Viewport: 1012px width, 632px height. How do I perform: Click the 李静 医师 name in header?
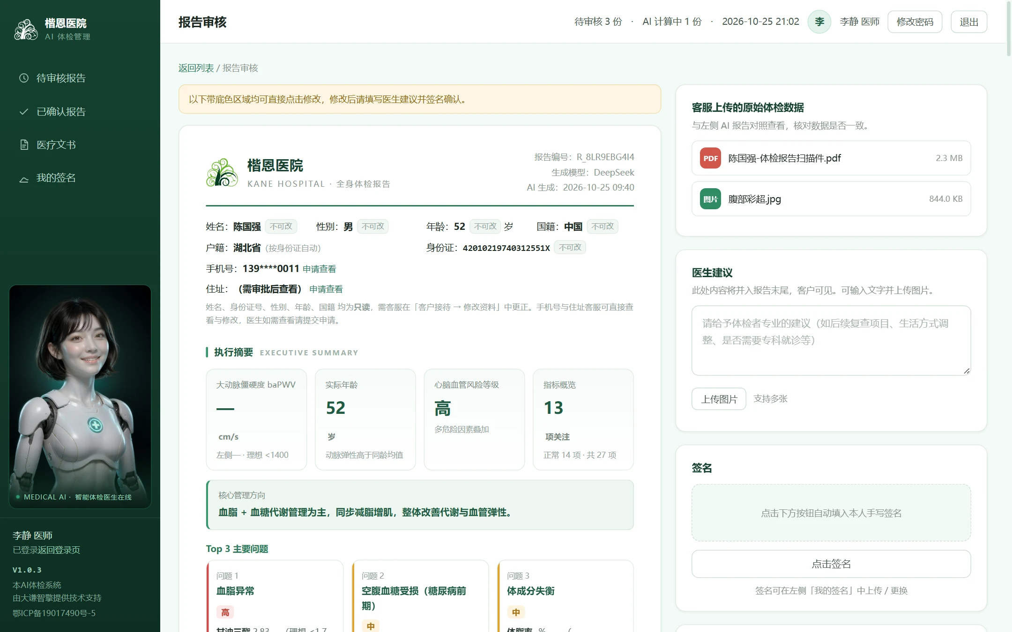[860, 22]
